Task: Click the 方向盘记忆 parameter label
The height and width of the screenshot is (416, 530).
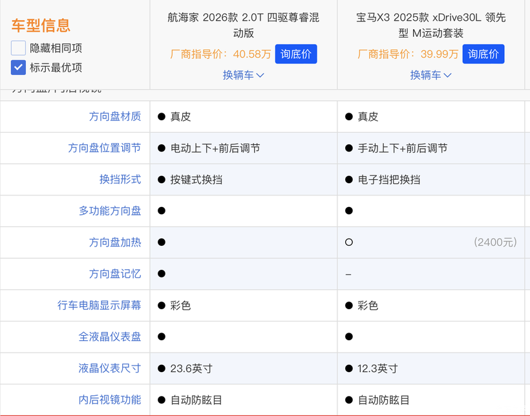Action: (115, 274)
